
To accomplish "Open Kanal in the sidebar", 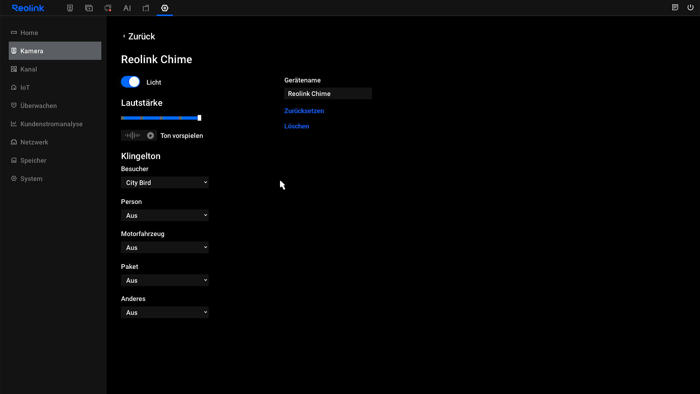I will 55,69.
